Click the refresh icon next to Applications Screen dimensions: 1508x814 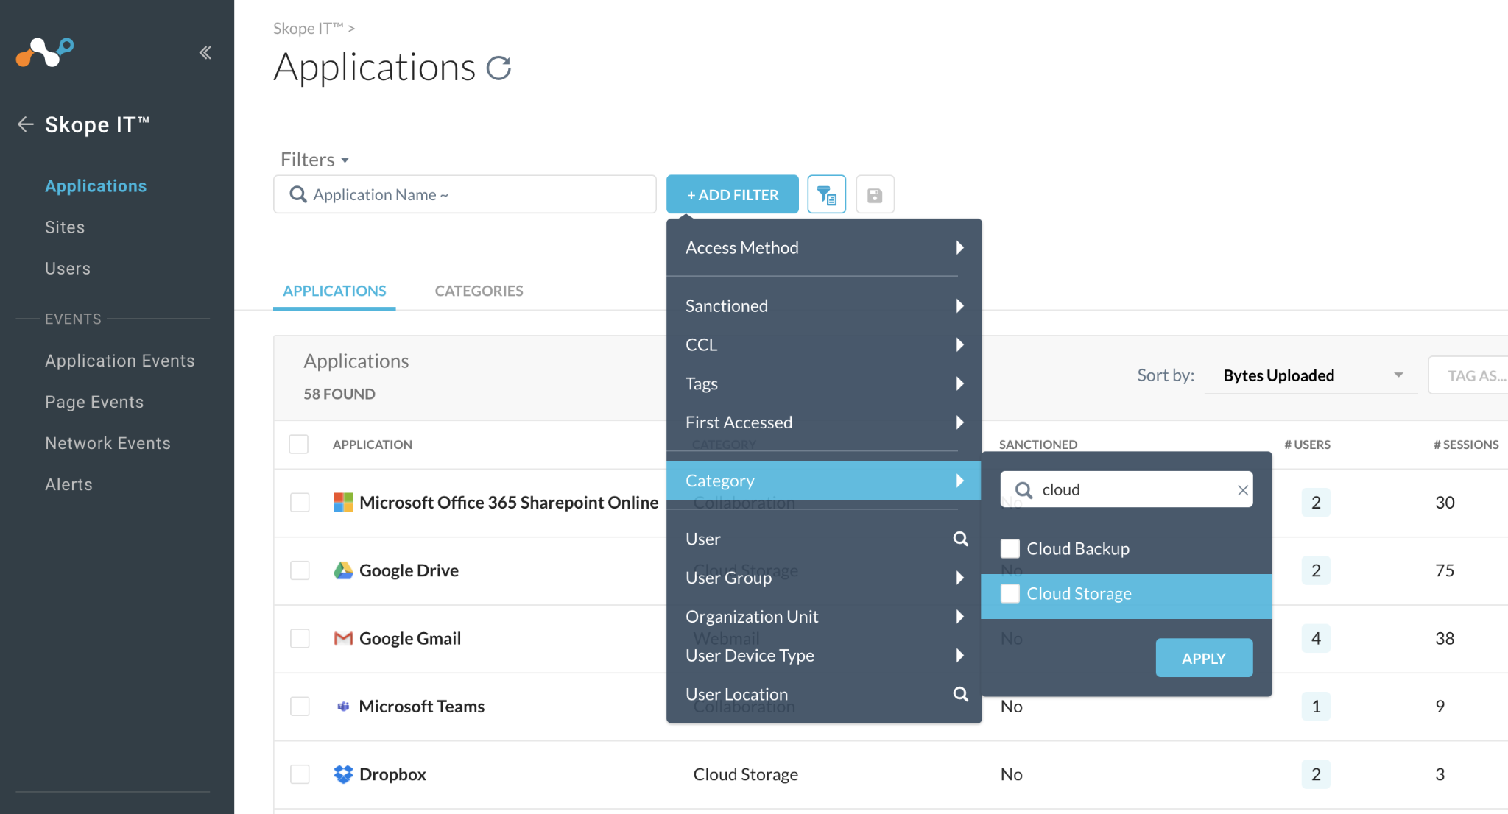498,68
